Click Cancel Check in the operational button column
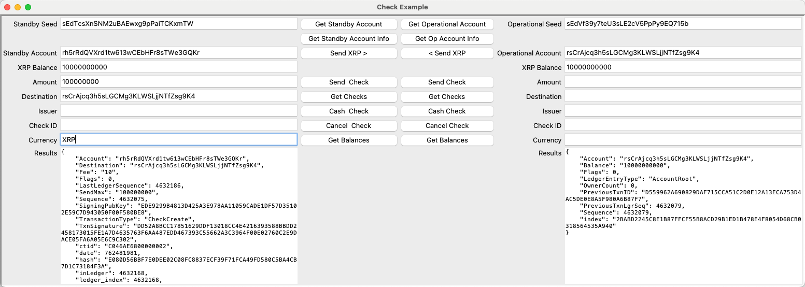This screenshot has width=805, height=287. pyautogui.click(x=447, y=125)
